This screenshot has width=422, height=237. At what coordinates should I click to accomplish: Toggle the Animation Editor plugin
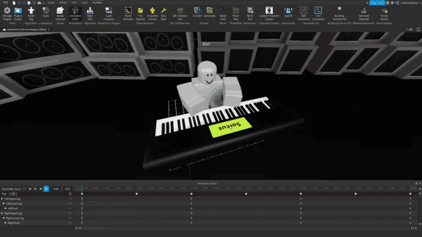point(75,14)
